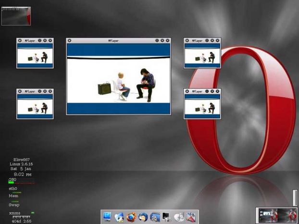Select the large center MPlayer title bar
299x224 pixels.
point(118,40)
